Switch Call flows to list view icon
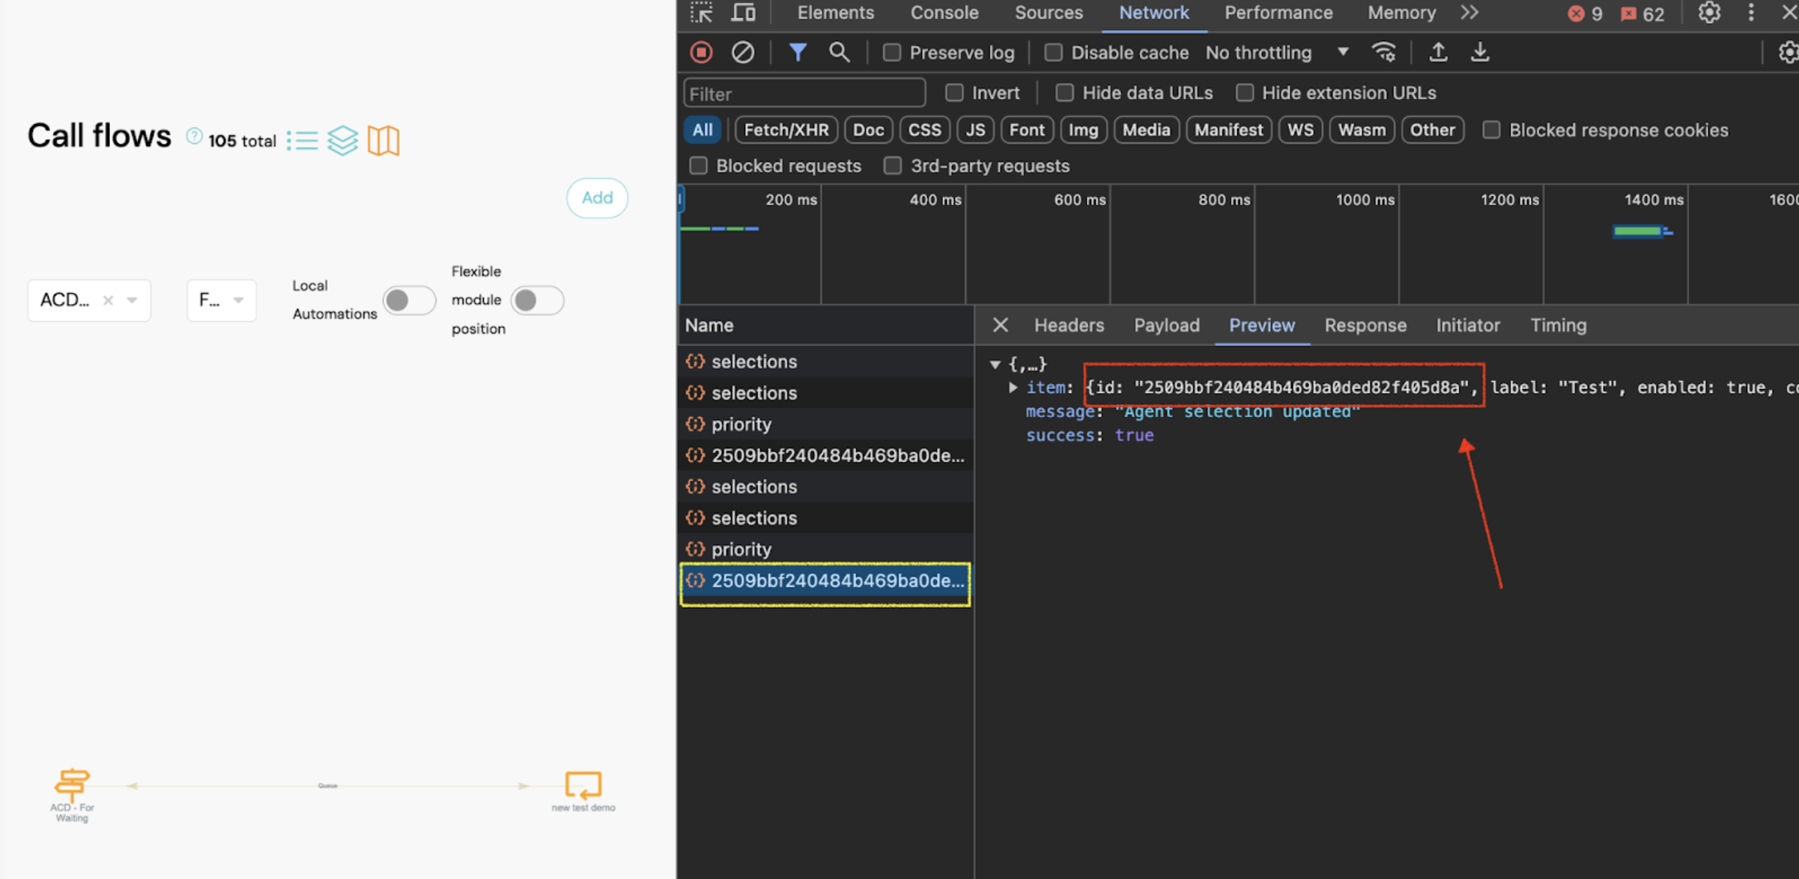 (x=303, y=140)
